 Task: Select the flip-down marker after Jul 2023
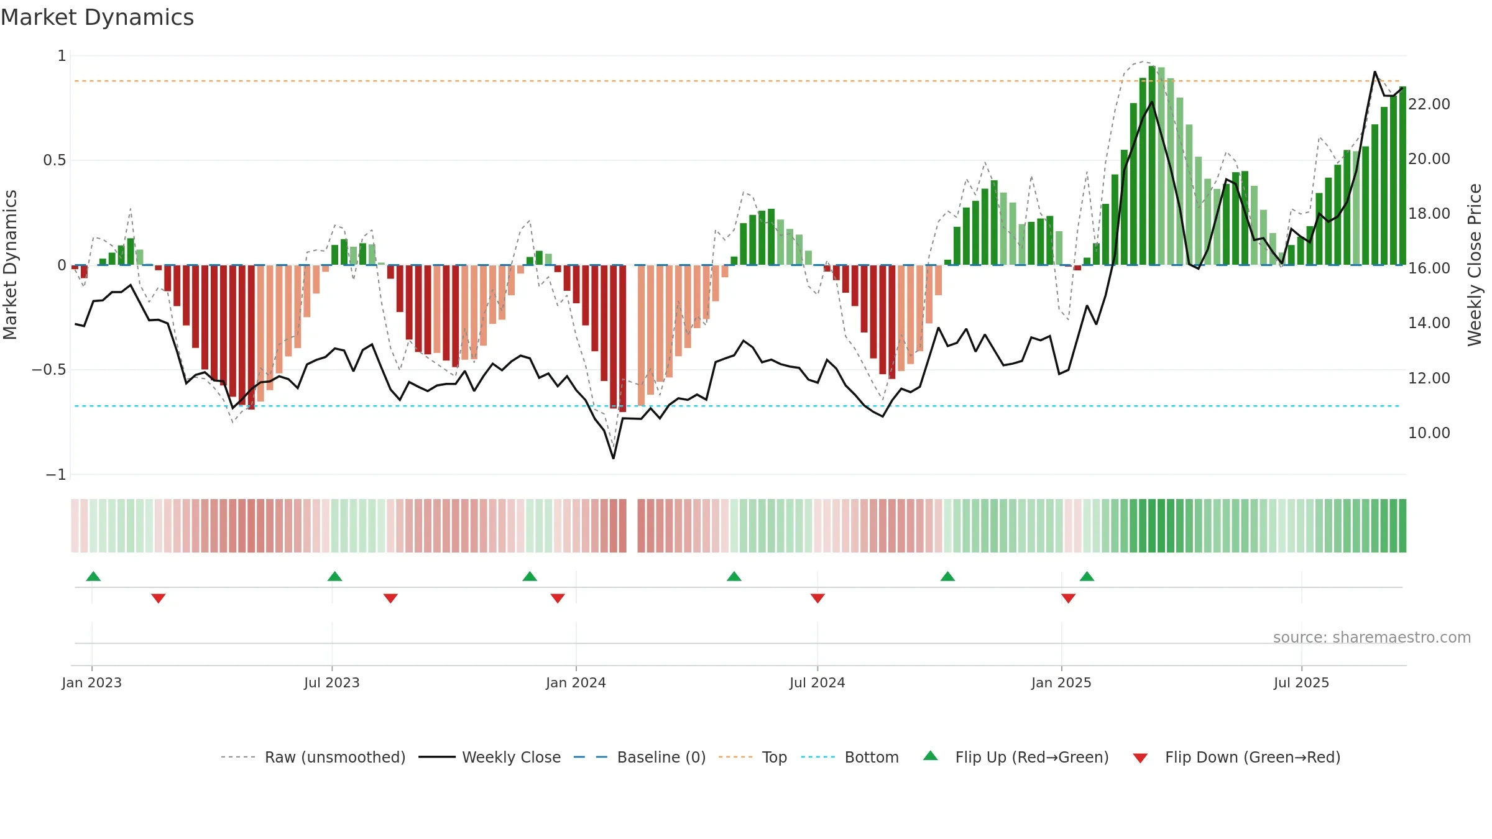390,598
